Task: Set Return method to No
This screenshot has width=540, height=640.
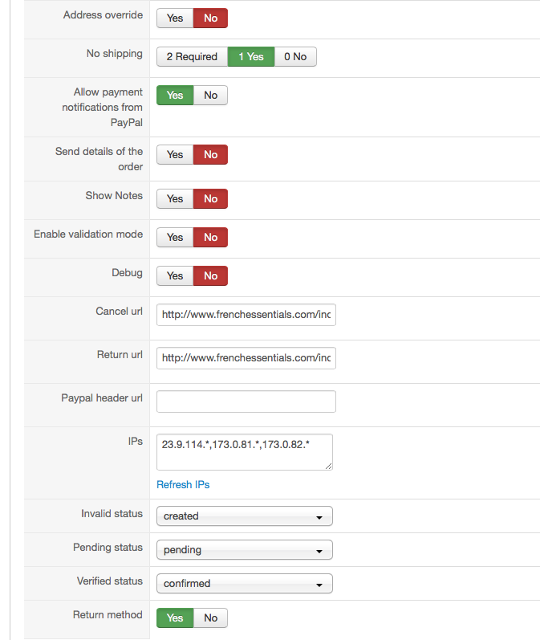Action: pos(210,618)
